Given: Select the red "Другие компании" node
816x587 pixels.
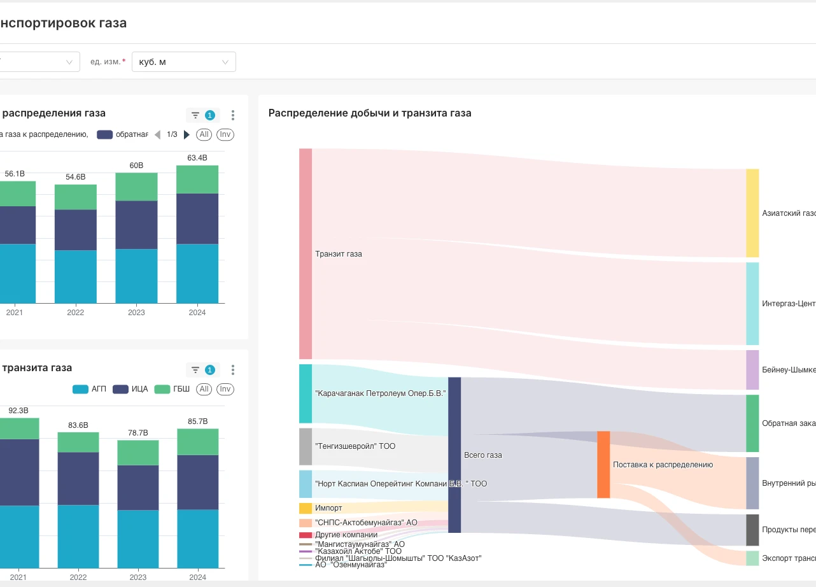Looking at the screenshot, I should point(306,535).
